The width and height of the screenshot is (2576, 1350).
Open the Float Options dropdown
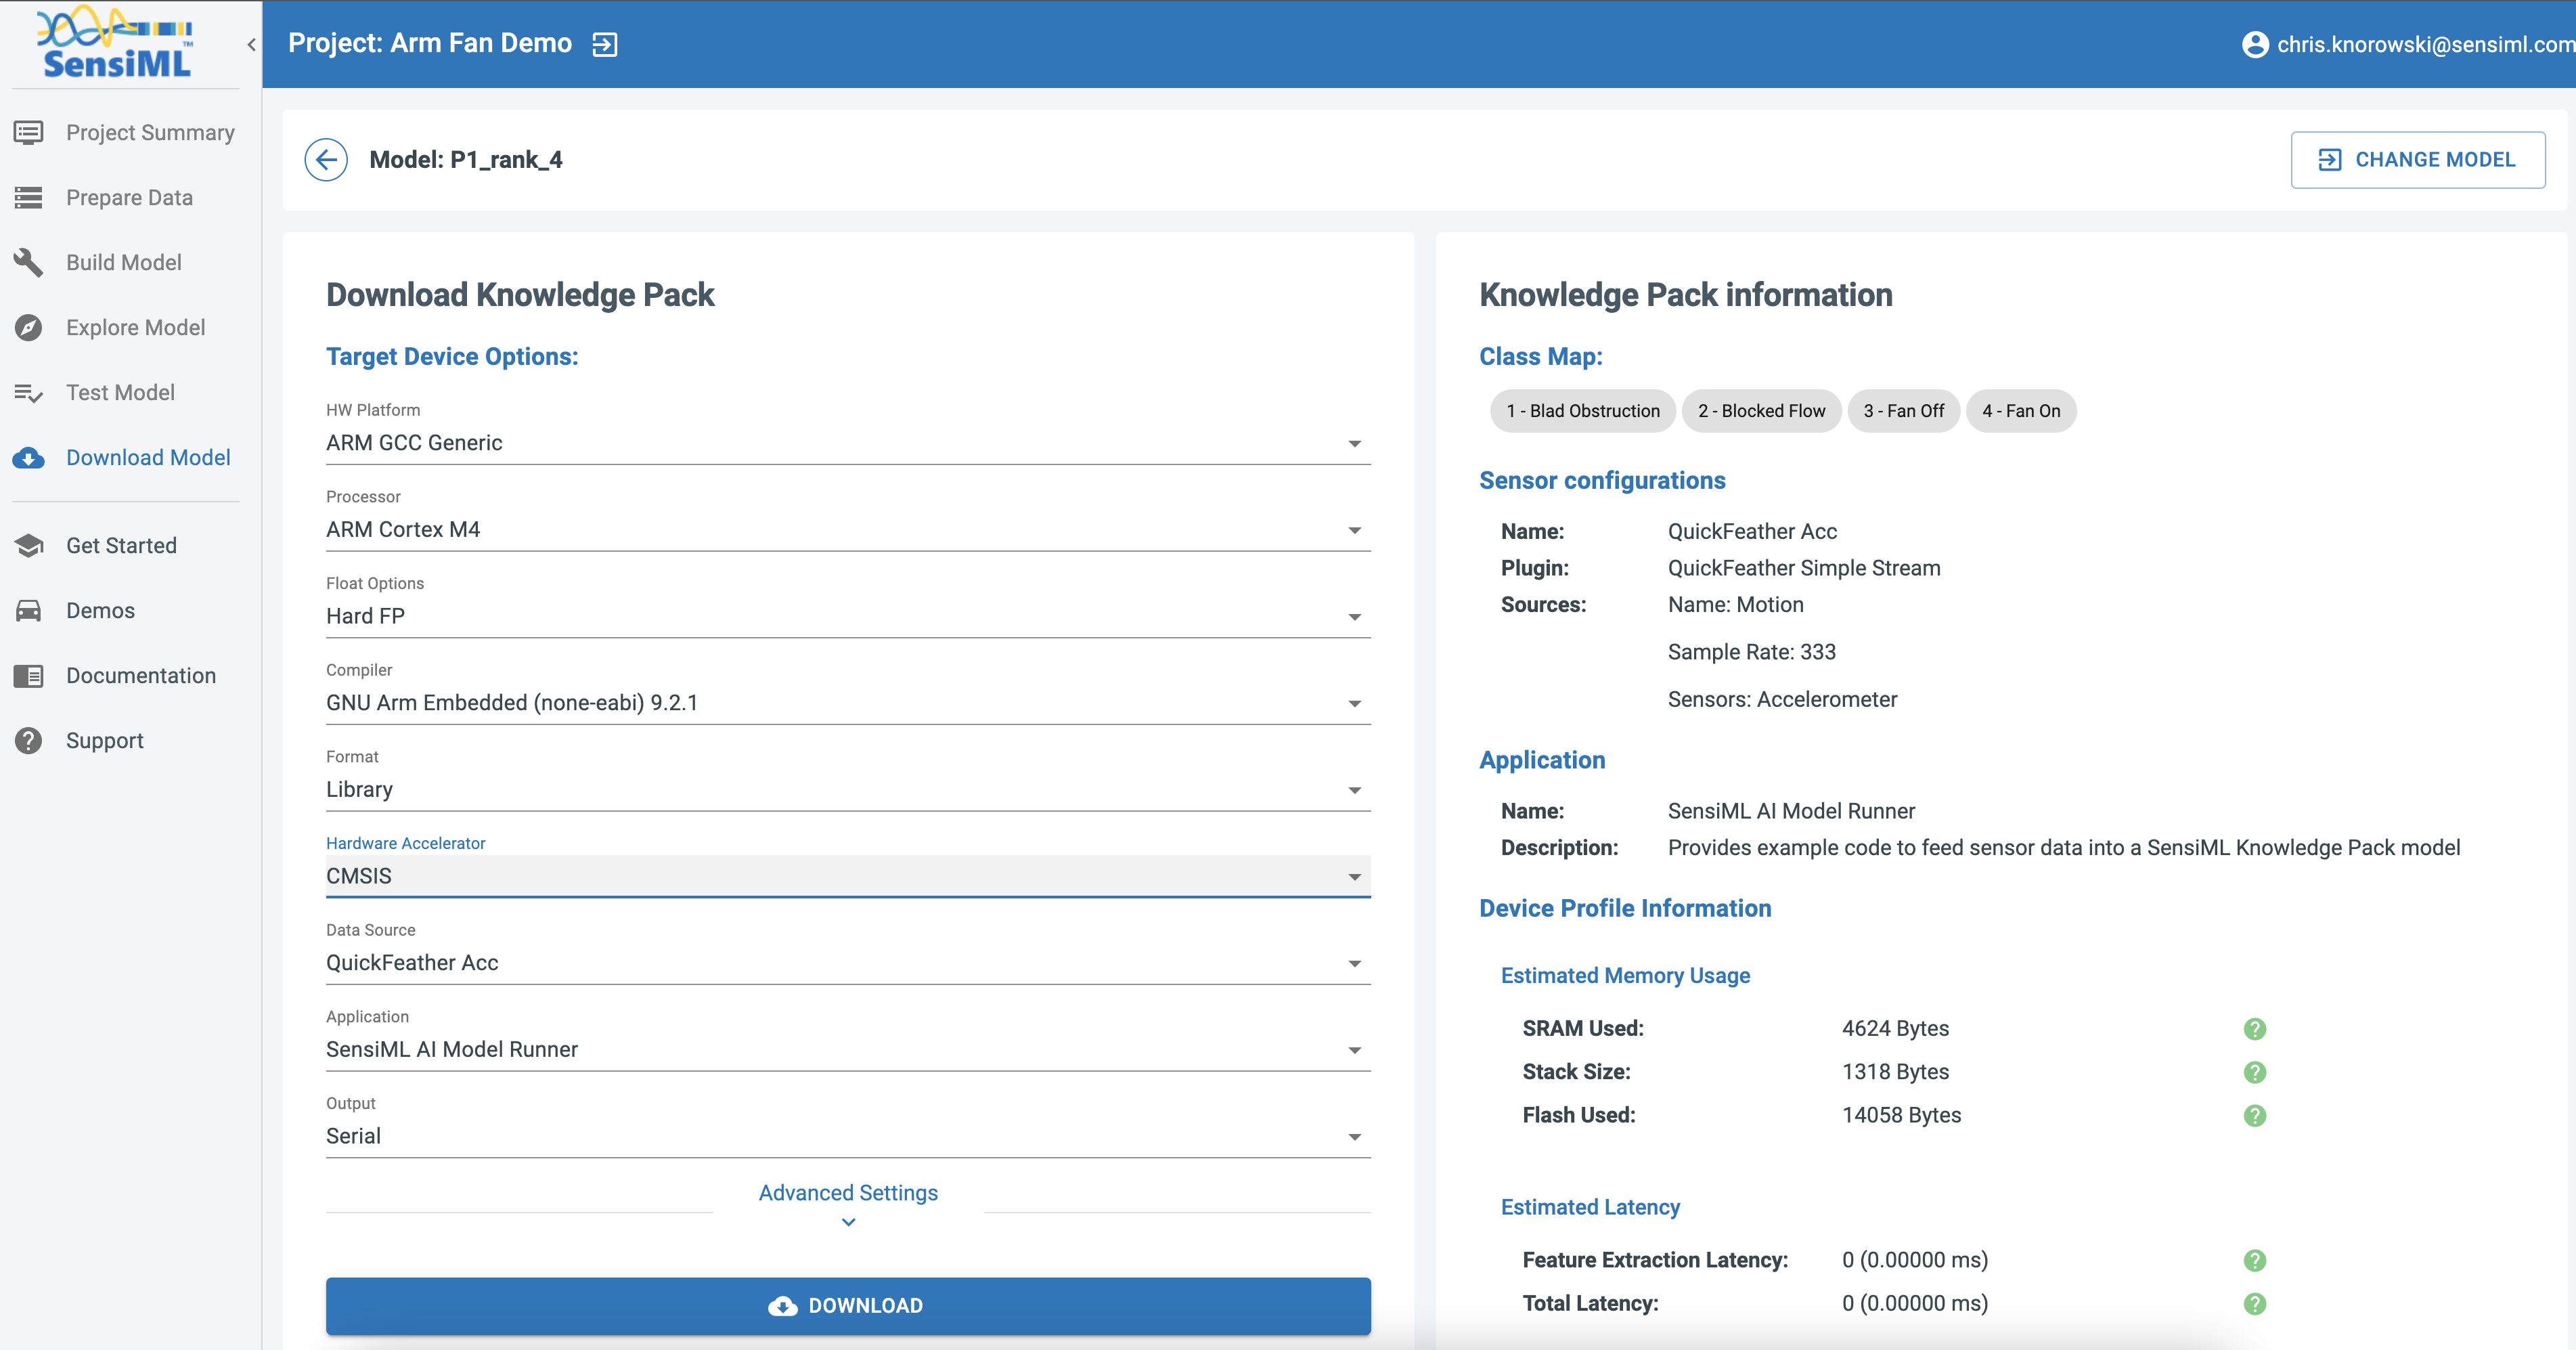848,616
